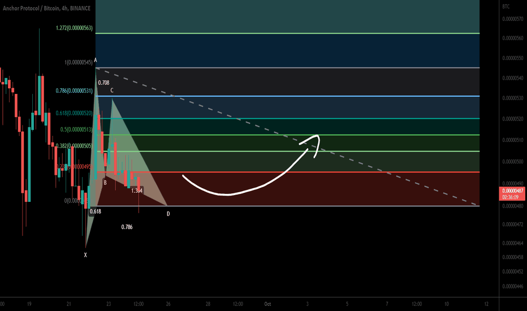527x311 pixels.
Task: Click the 0.00000530 price axis label
Action: point(513,98)
